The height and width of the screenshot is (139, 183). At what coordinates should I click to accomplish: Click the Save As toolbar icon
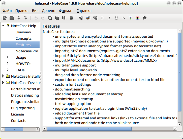tap(26, 18)
